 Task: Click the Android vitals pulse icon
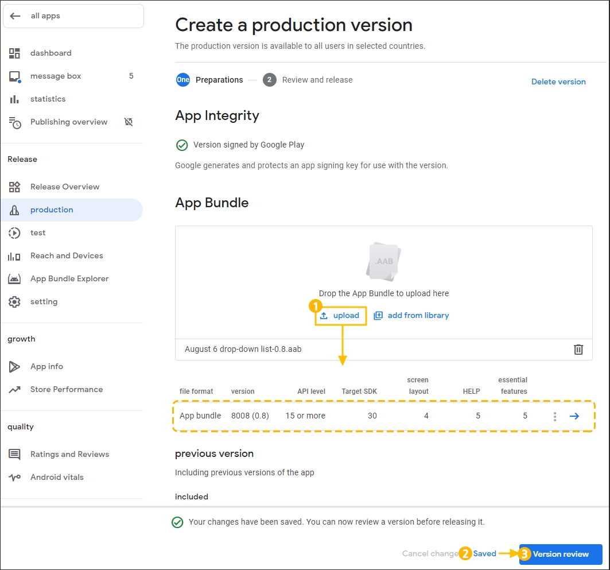14,478
